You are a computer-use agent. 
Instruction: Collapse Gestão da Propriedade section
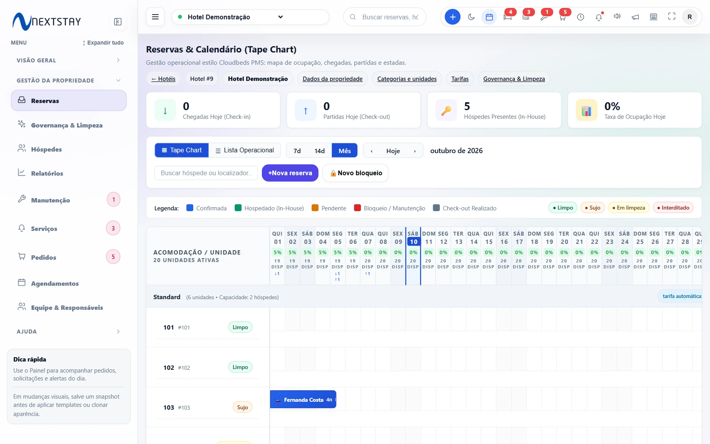68,81
